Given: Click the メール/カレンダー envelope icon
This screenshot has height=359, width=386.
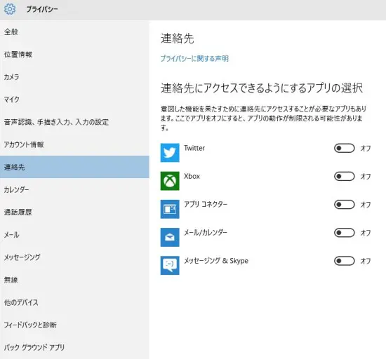Looking at the screenshot, I should [170, 237].
